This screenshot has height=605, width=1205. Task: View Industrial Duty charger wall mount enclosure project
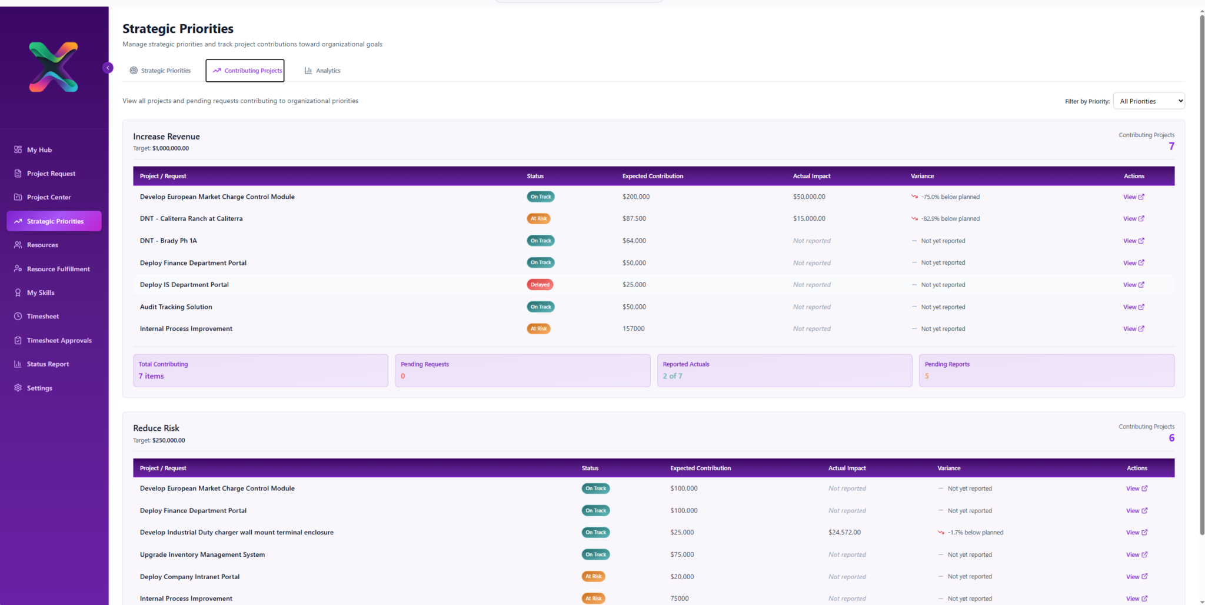[x=1137, y=533]
